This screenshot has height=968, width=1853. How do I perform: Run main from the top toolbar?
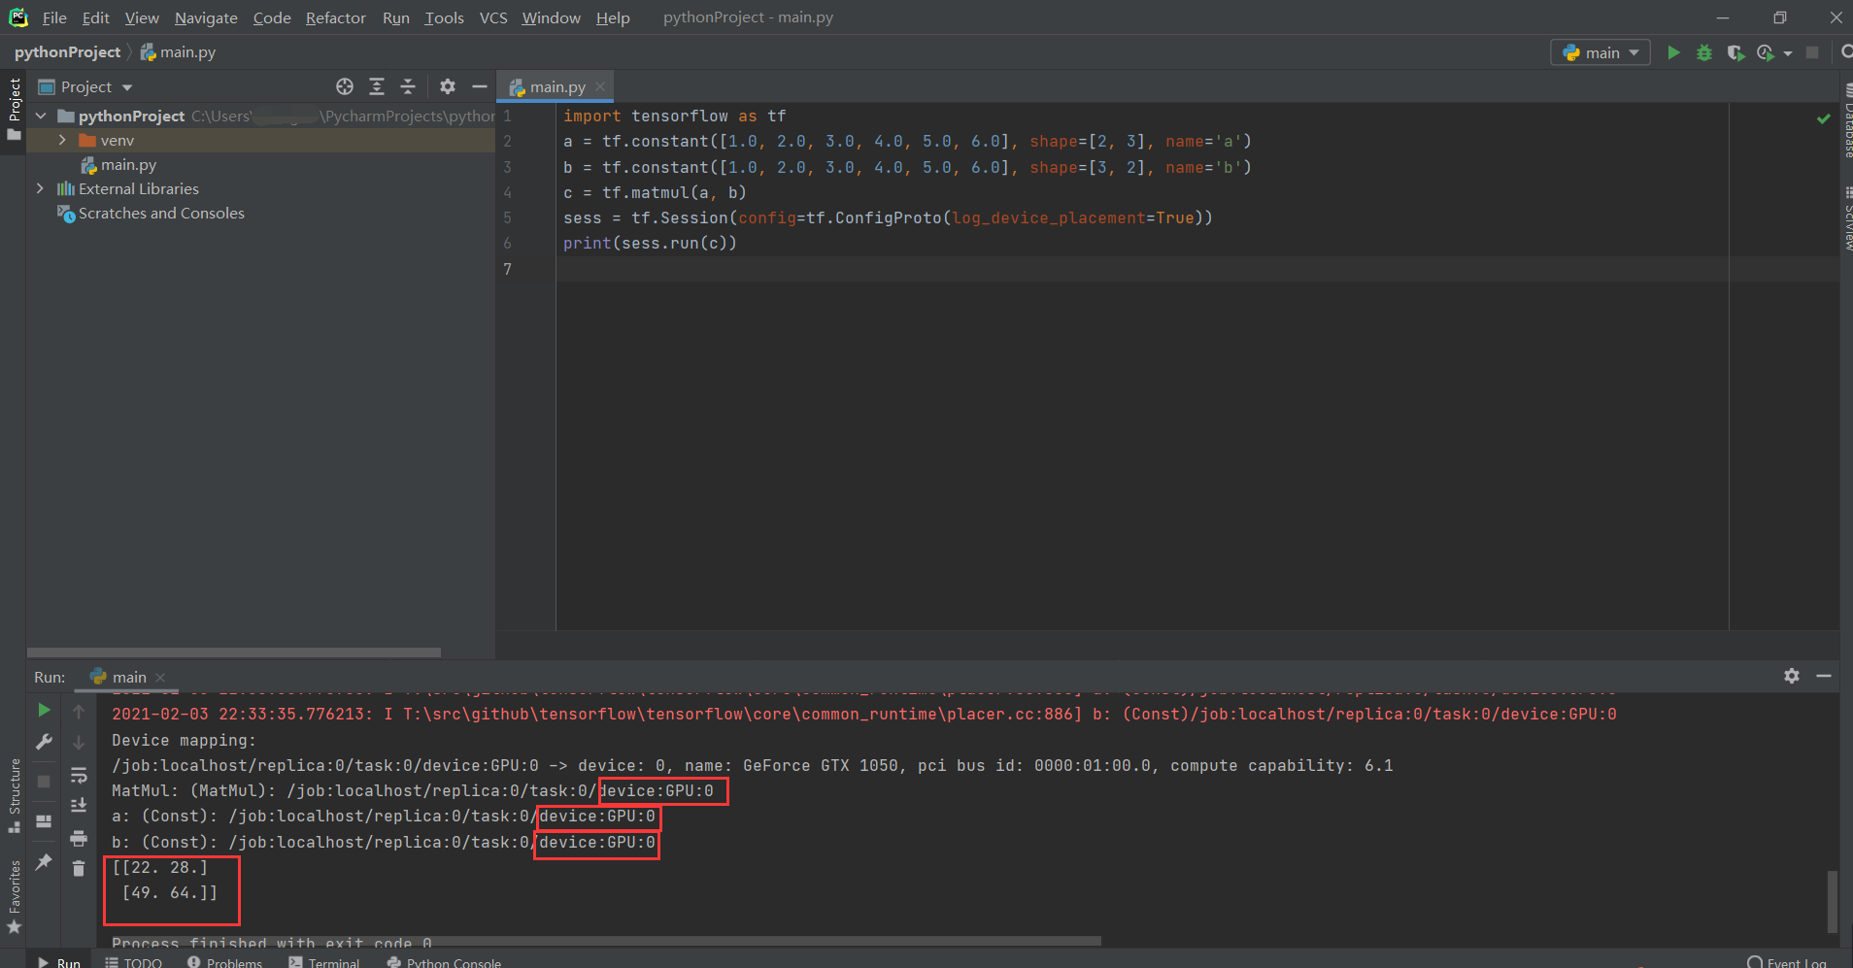[x=1673, y=52]
